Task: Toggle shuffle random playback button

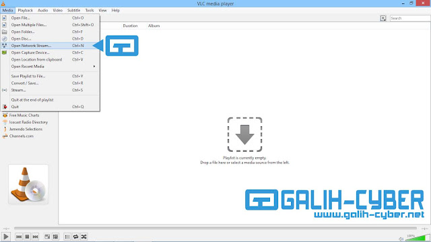Action: pyautogui.click(x=84, y=237)
